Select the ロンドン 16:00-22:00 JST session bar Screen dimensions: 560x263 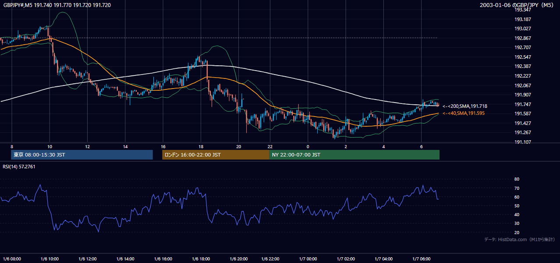(x=216, y=155)
